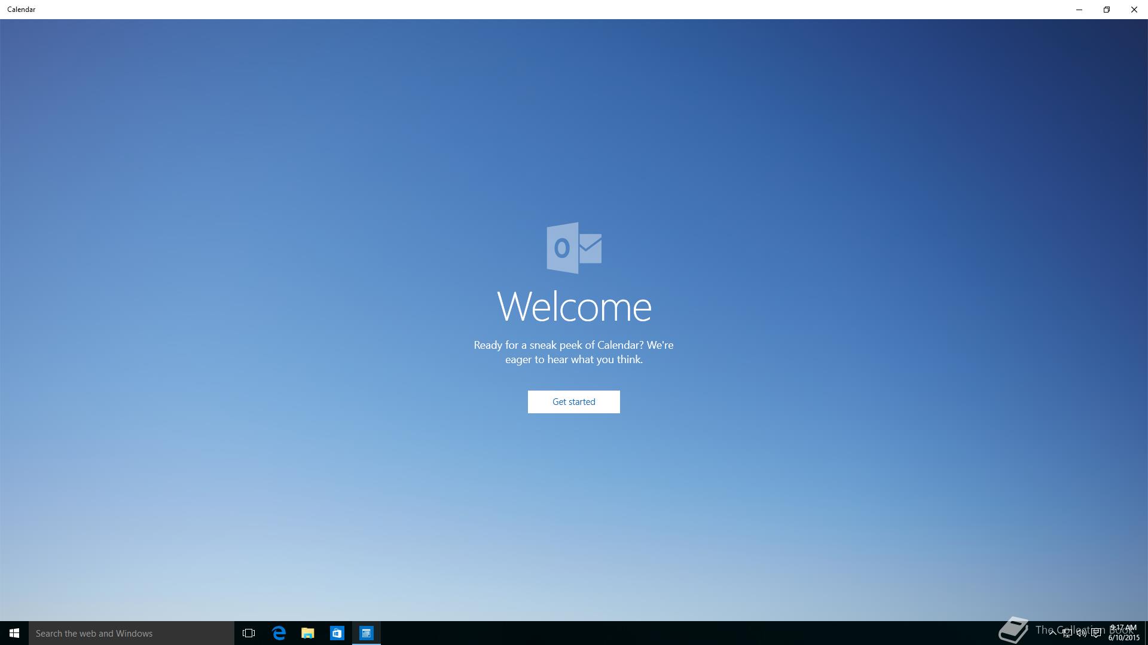Open the clock showing 6/10/2015
The height and width of the screenshot is (645, 1148).
(x=1124, y=633)
